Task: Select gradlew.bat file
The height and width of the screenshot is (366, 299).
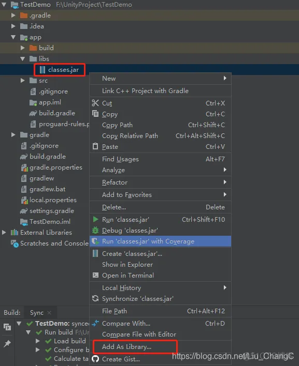Action: pos(48,189)
